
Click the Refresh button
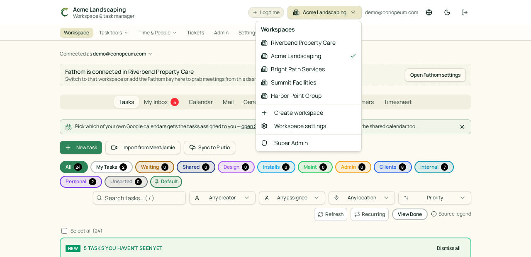[x=331, y=214]
